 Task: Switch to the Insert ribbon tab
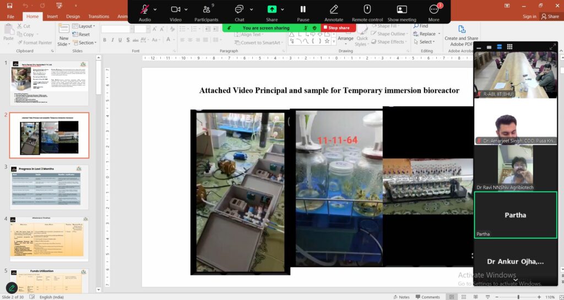[52, 17]
